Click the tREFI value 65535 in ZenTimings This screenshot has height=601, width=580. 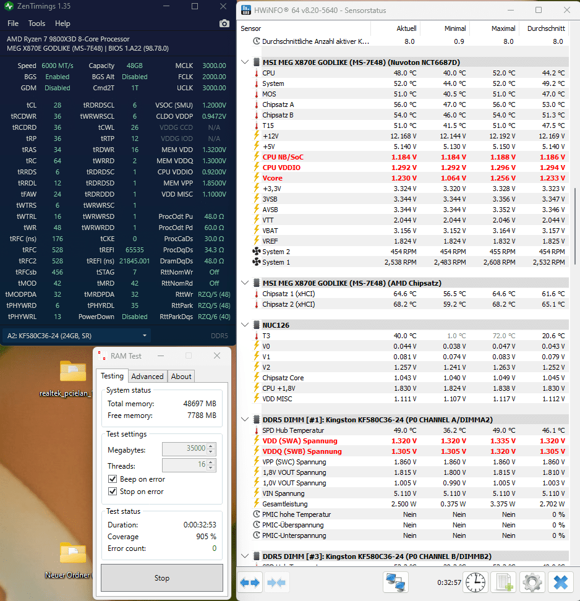(135, 250)
